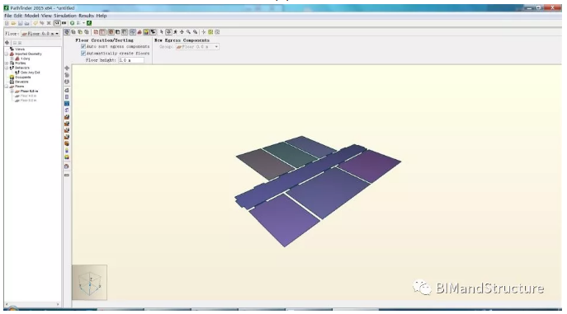Run the simulation with the green circle icon
Viewport: 567px width, 314px height.
pos(72,23)
